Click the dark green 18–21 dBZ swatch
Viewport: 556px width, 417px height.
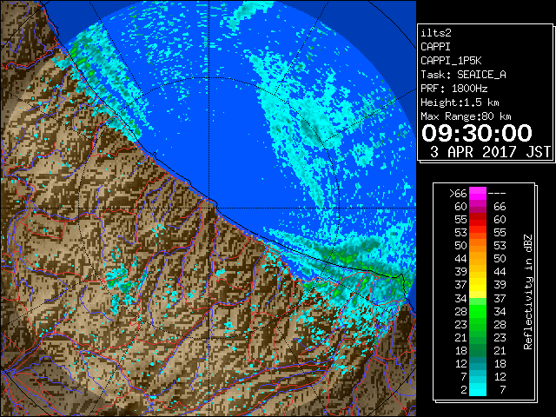click(x=478, y=350)
